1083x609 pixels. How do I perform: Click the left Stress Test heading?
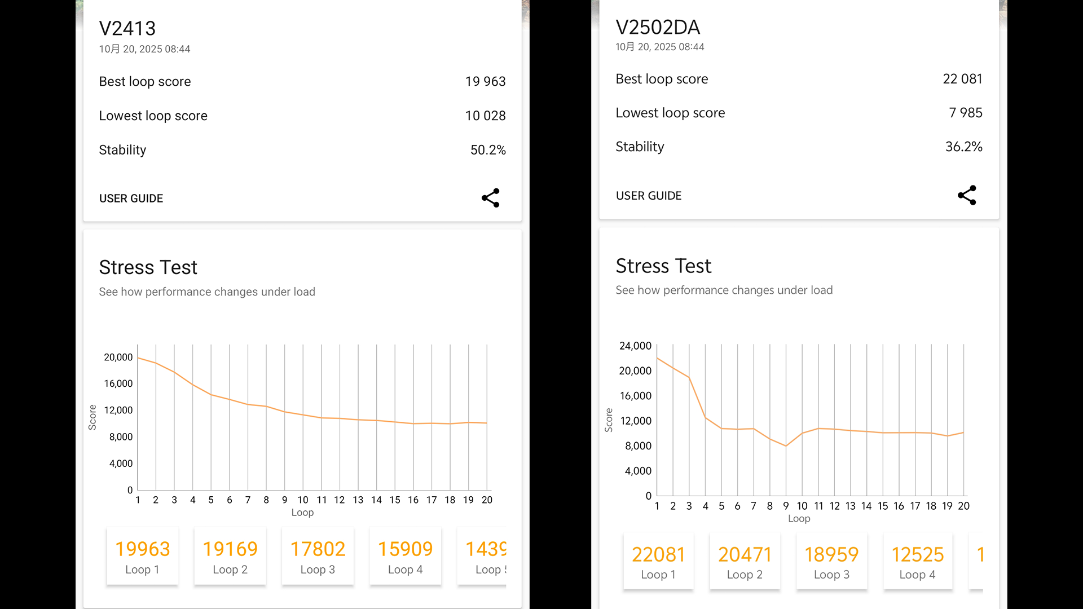pos(148,267)
